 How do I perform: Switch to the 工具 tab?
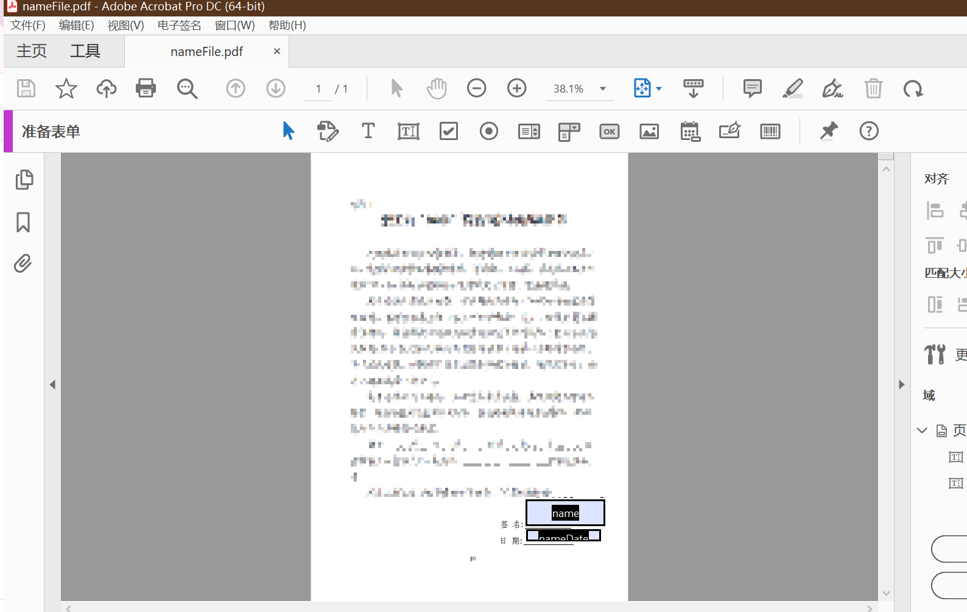click(x=85, y=51)
